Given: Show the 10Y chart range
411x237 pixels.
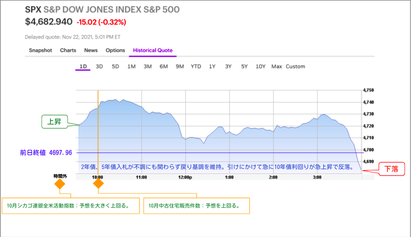Looking at the screenshot, I should point(260,66).
